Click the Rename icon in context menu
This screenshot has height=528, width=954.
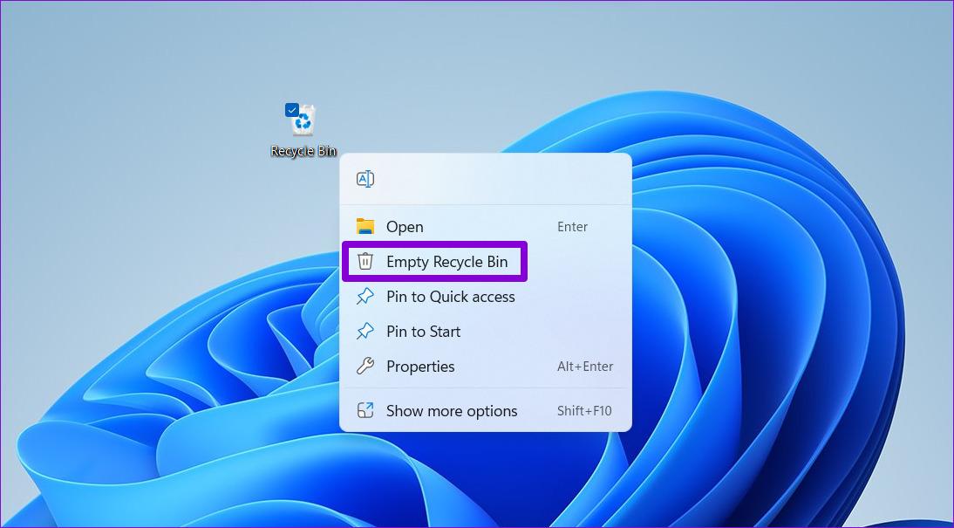tap(365, 179)
